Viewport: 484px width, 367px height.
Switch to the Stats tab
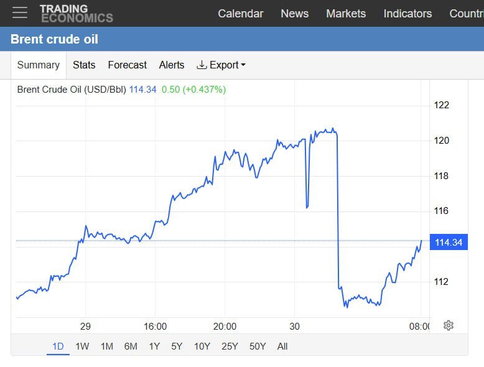[84, 65]
